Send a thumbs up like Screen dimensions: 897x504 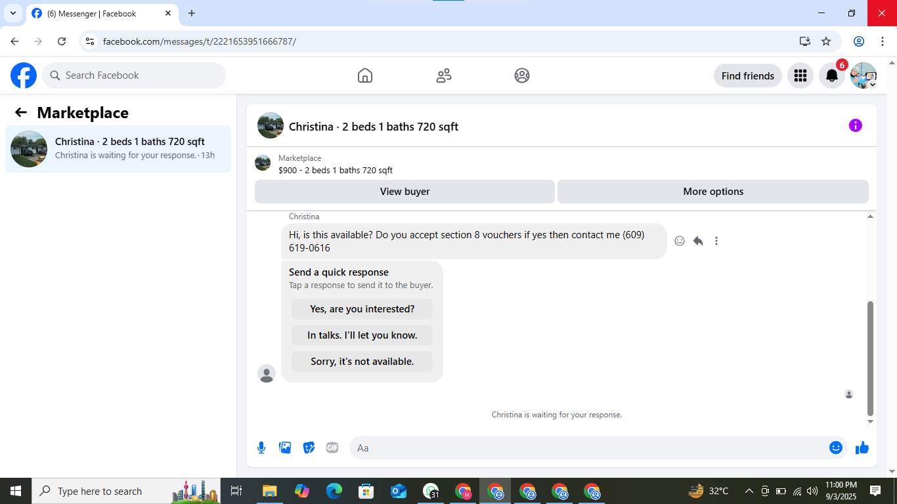[x=862, y=448]
